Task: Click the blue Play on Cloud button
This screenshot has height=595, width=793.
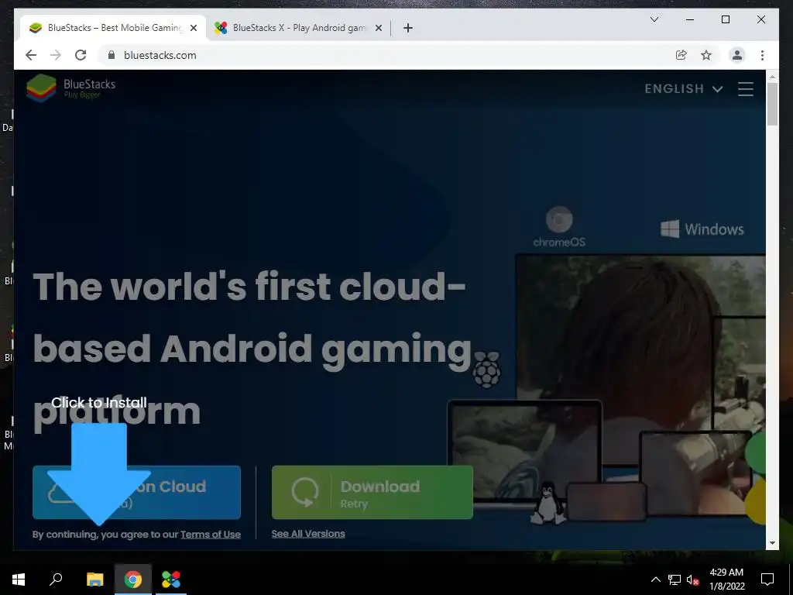Action: pos(136,492)
